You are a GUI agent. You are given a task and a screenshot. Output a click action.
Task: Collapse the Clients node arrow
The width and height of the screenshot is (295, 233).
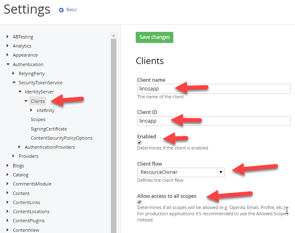coord(26,101)
